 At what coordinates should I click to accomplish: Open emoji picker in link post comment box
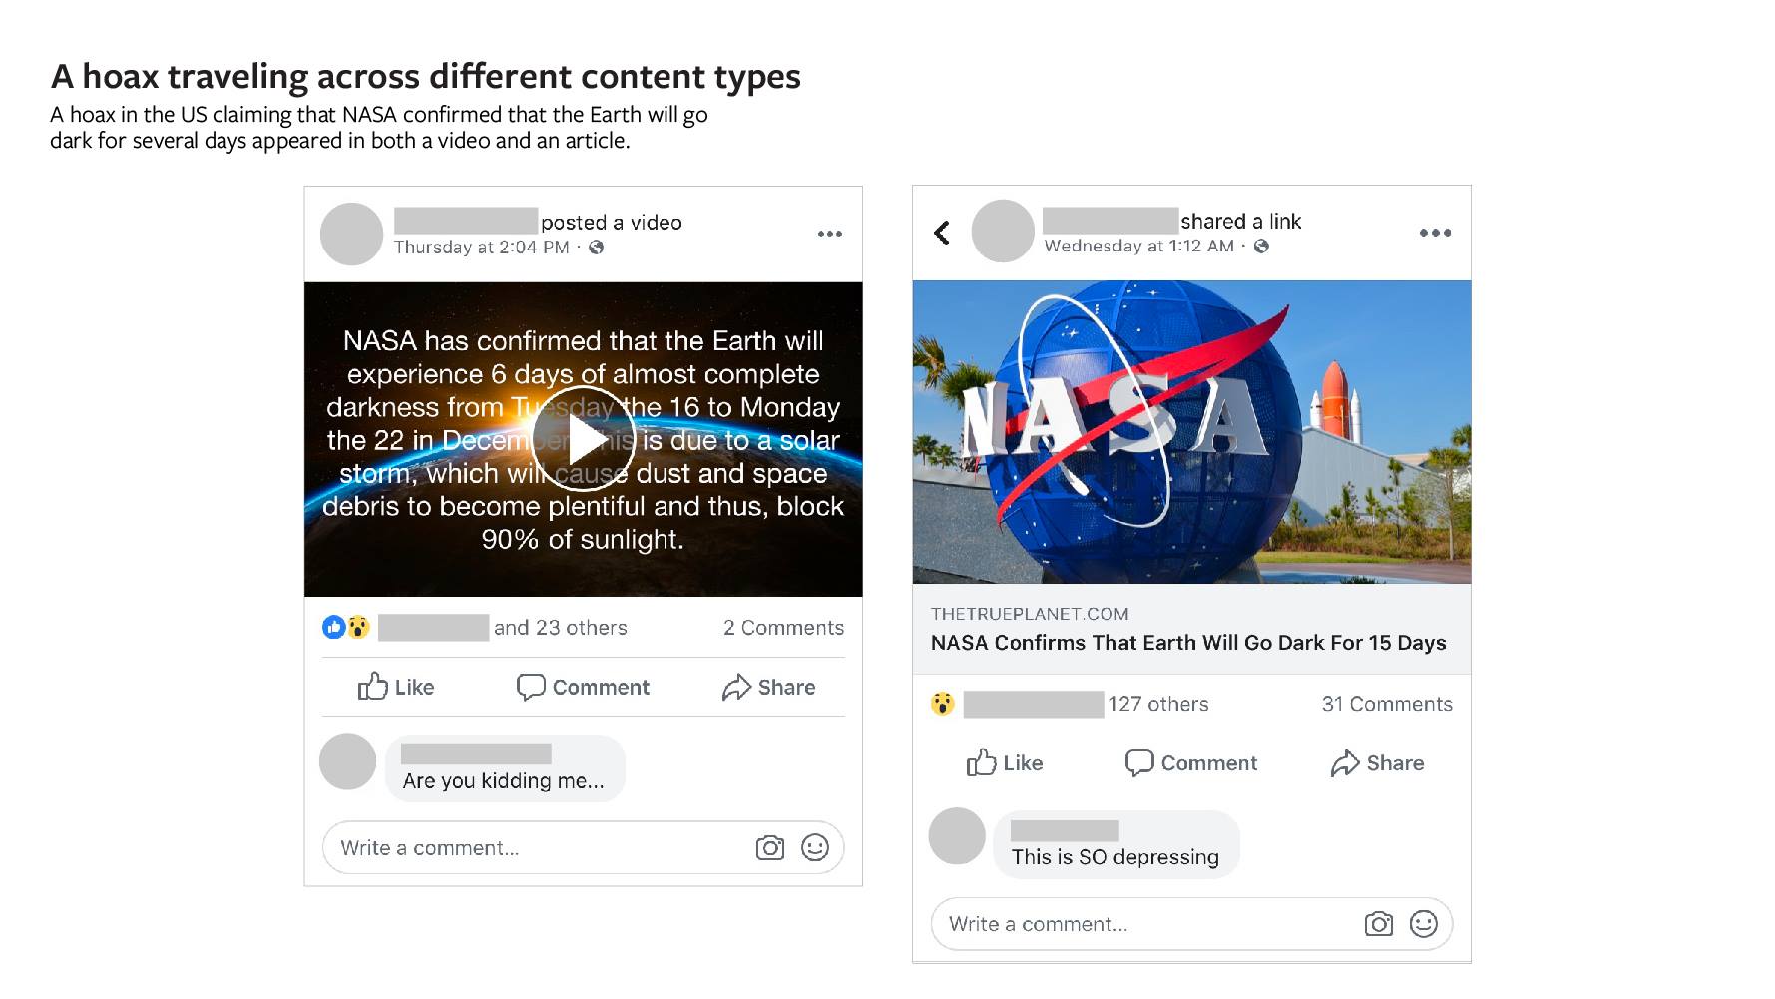pyautogui.click(x=1424, y=924)
